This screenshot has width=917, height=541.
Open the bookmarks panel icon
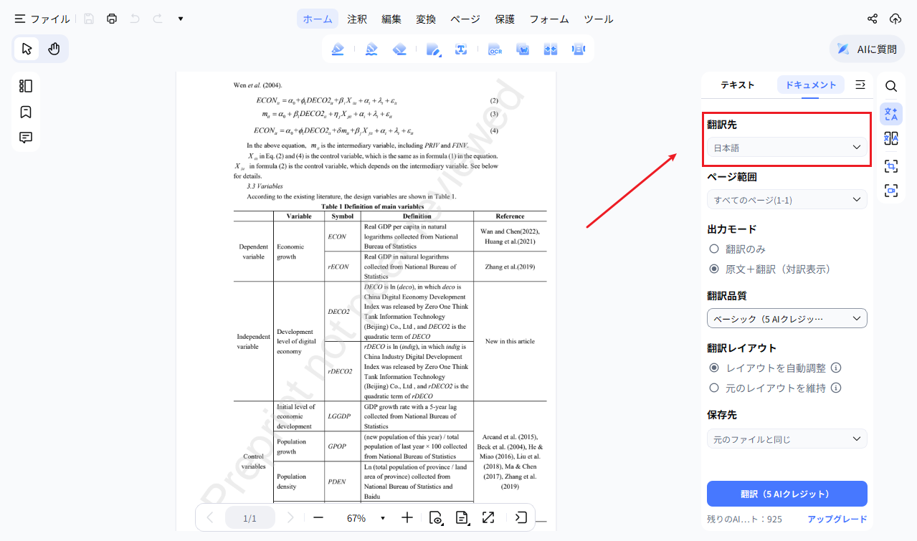(26, 112)
